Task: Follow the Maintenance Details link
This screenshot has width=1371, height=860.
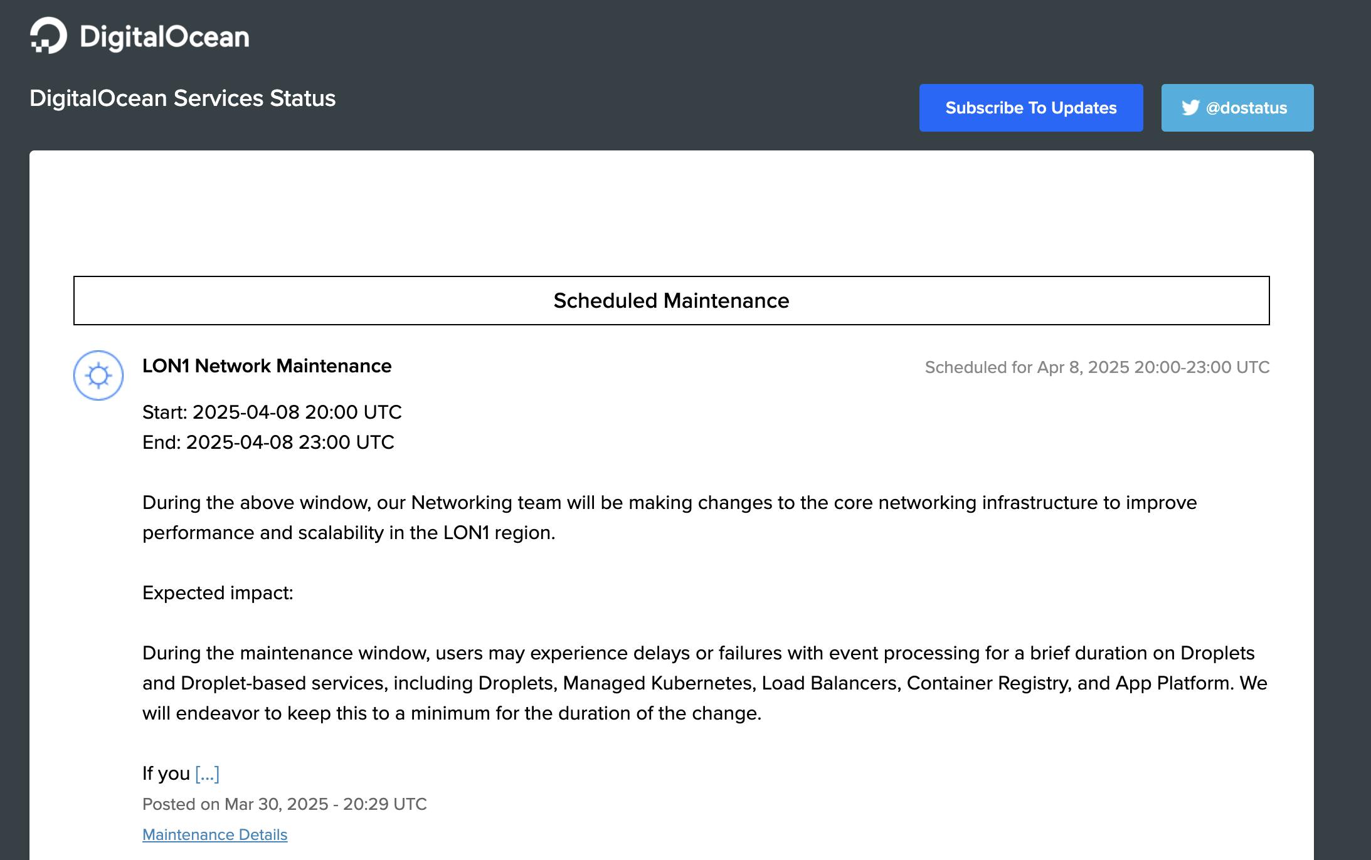Action: pos(214,835)
